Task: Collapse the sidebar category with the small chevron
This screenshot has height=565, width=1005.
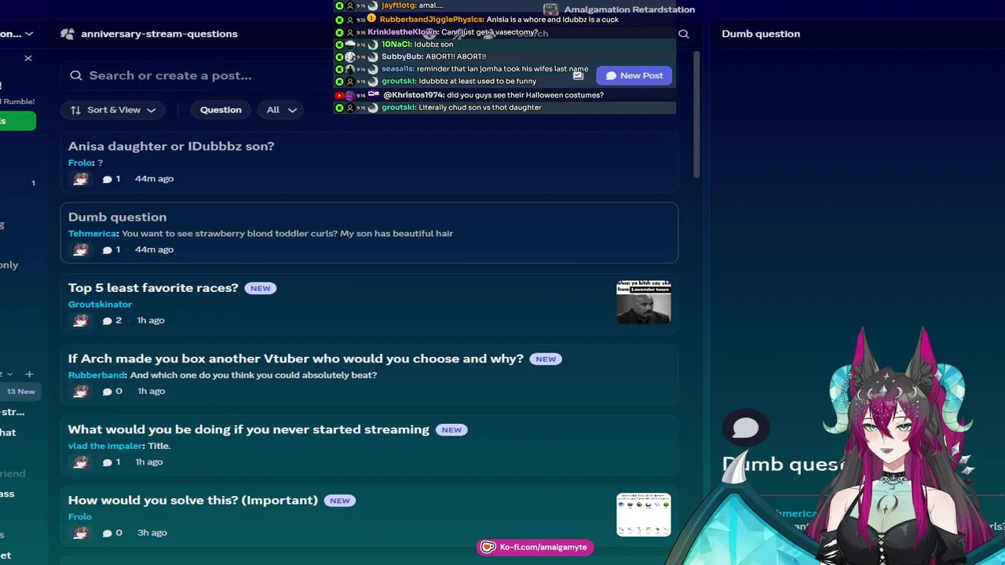Action: click(x=10, y=374)
